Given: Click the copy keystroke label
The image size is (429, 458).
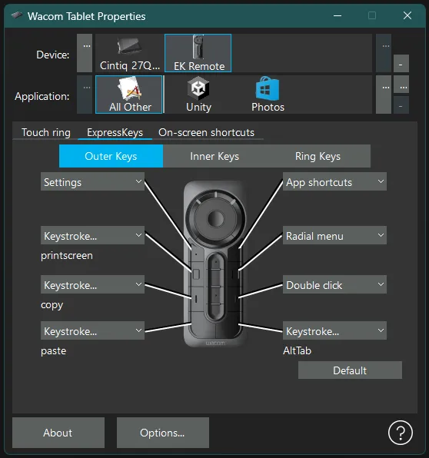Looking at the screenshot, I should (52, 305).
